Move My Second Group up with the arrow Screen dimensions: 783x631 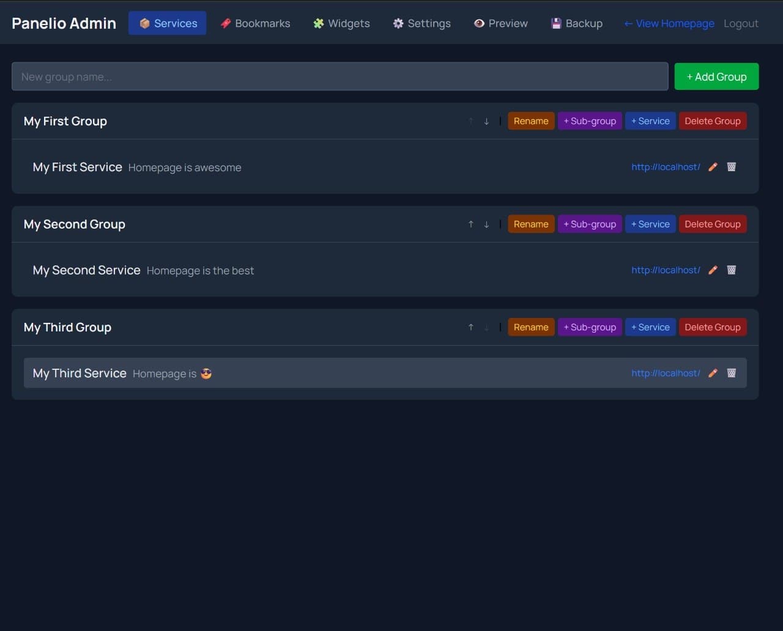click(470, 224)
